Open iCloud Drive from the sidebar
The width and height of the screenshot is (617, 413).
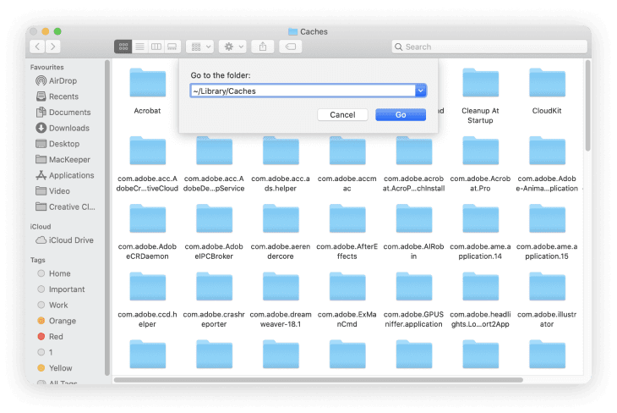click(x=71, y=240)
